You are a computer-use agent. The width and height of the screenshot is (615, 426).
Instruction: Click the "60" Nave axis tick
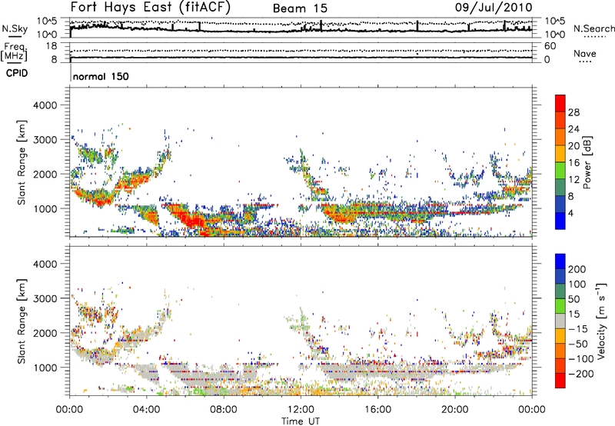click(550, 46)
